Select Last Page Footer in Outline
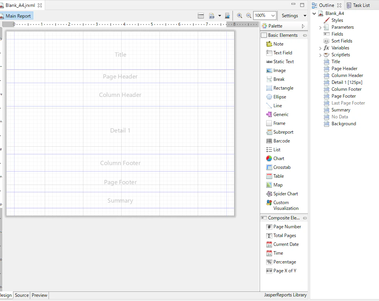 pyautogui.click(x=348, y=103)
